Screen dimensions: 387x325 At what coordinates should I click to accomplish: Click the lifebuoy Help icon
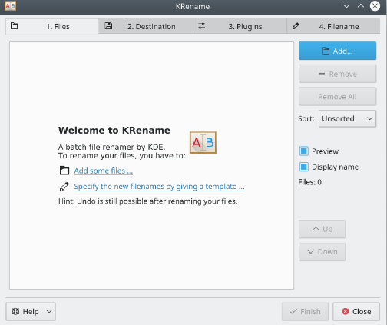click(x=16, y=311)
